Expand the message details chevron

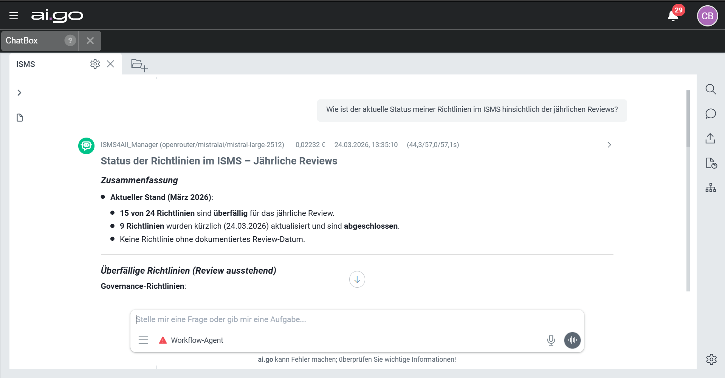coord(609,145)
